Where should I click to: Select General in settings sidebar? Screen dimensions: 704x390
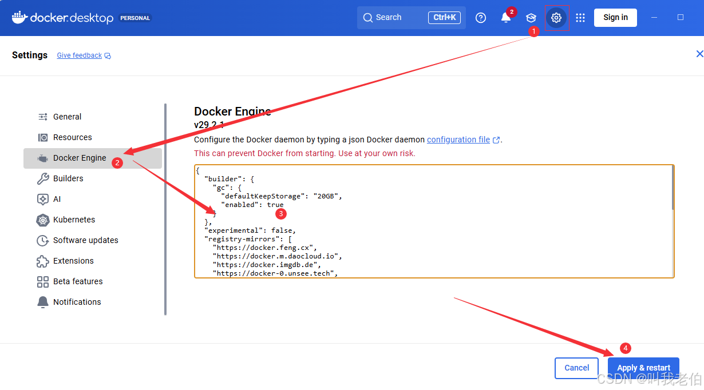coord(93,117)
